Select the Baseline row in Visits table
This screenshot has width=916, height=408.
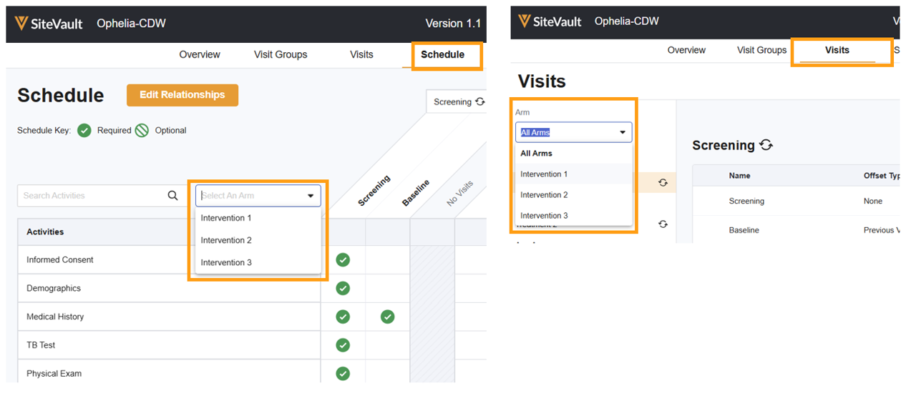tap(744, 230)
